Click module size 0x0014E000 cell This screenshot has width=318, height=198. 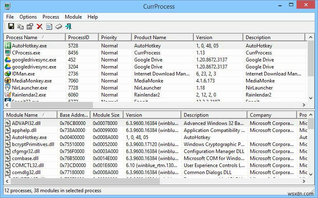click(x=105, y=158)
